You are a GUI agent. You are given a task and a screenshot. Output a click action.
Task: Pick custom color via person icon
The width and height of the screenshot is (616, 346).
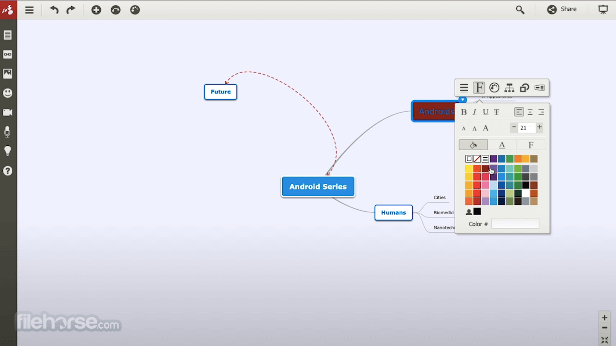click(x=469, y=212)
